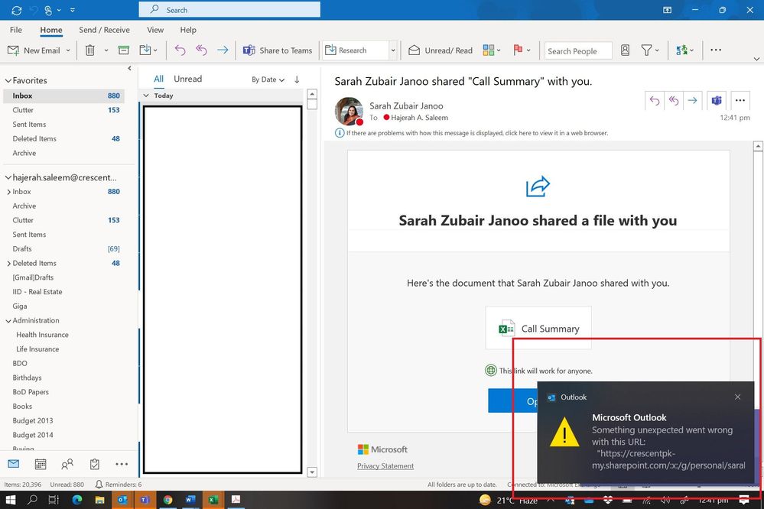Screen dimensions: 764x509
Task: Open the Send / Receive tab
Action: [x=104, y=30]
